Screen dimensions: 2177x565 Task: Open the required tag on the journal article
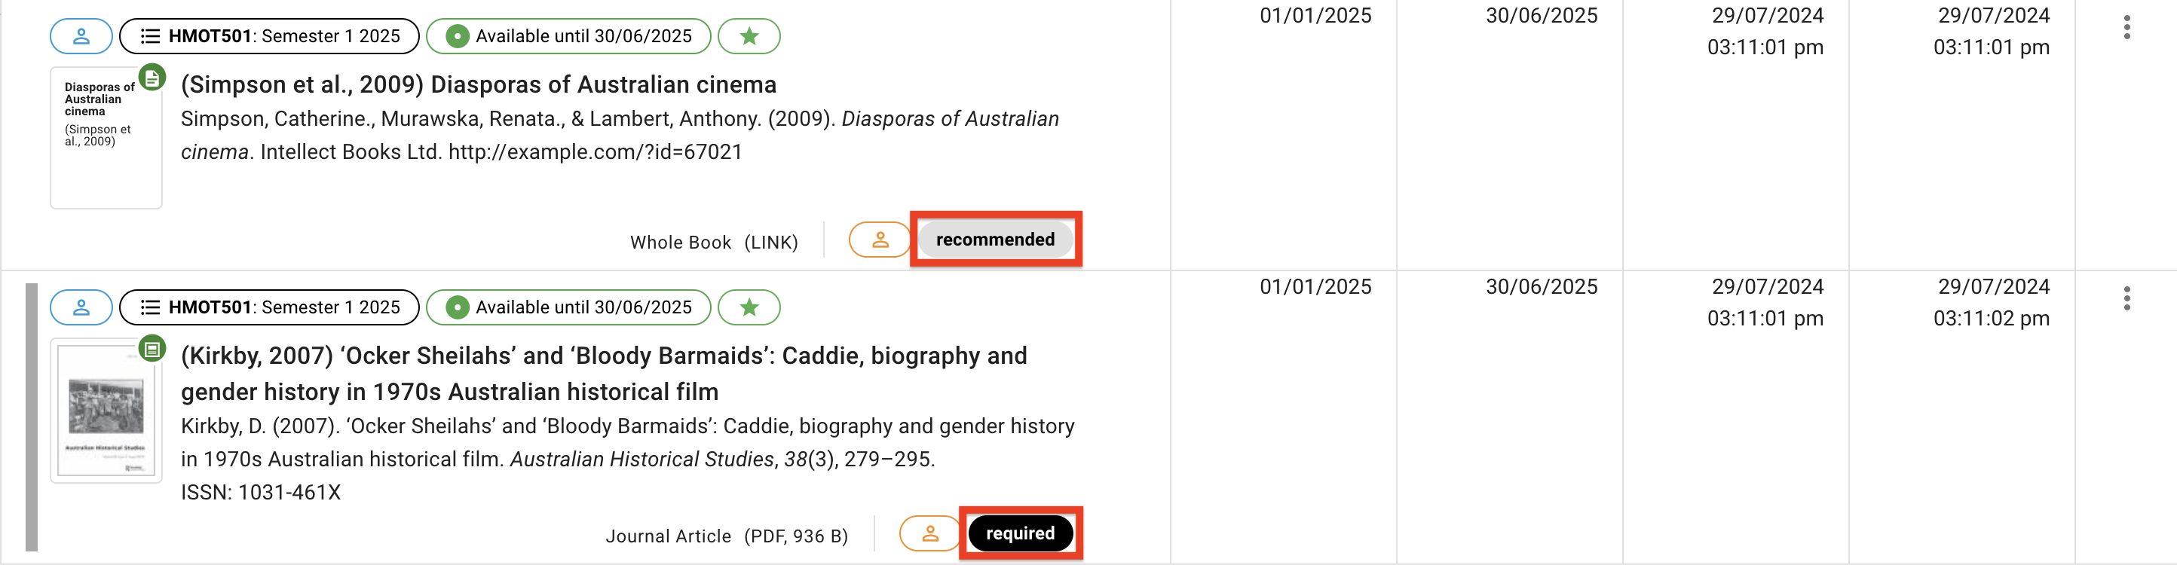1020,533
